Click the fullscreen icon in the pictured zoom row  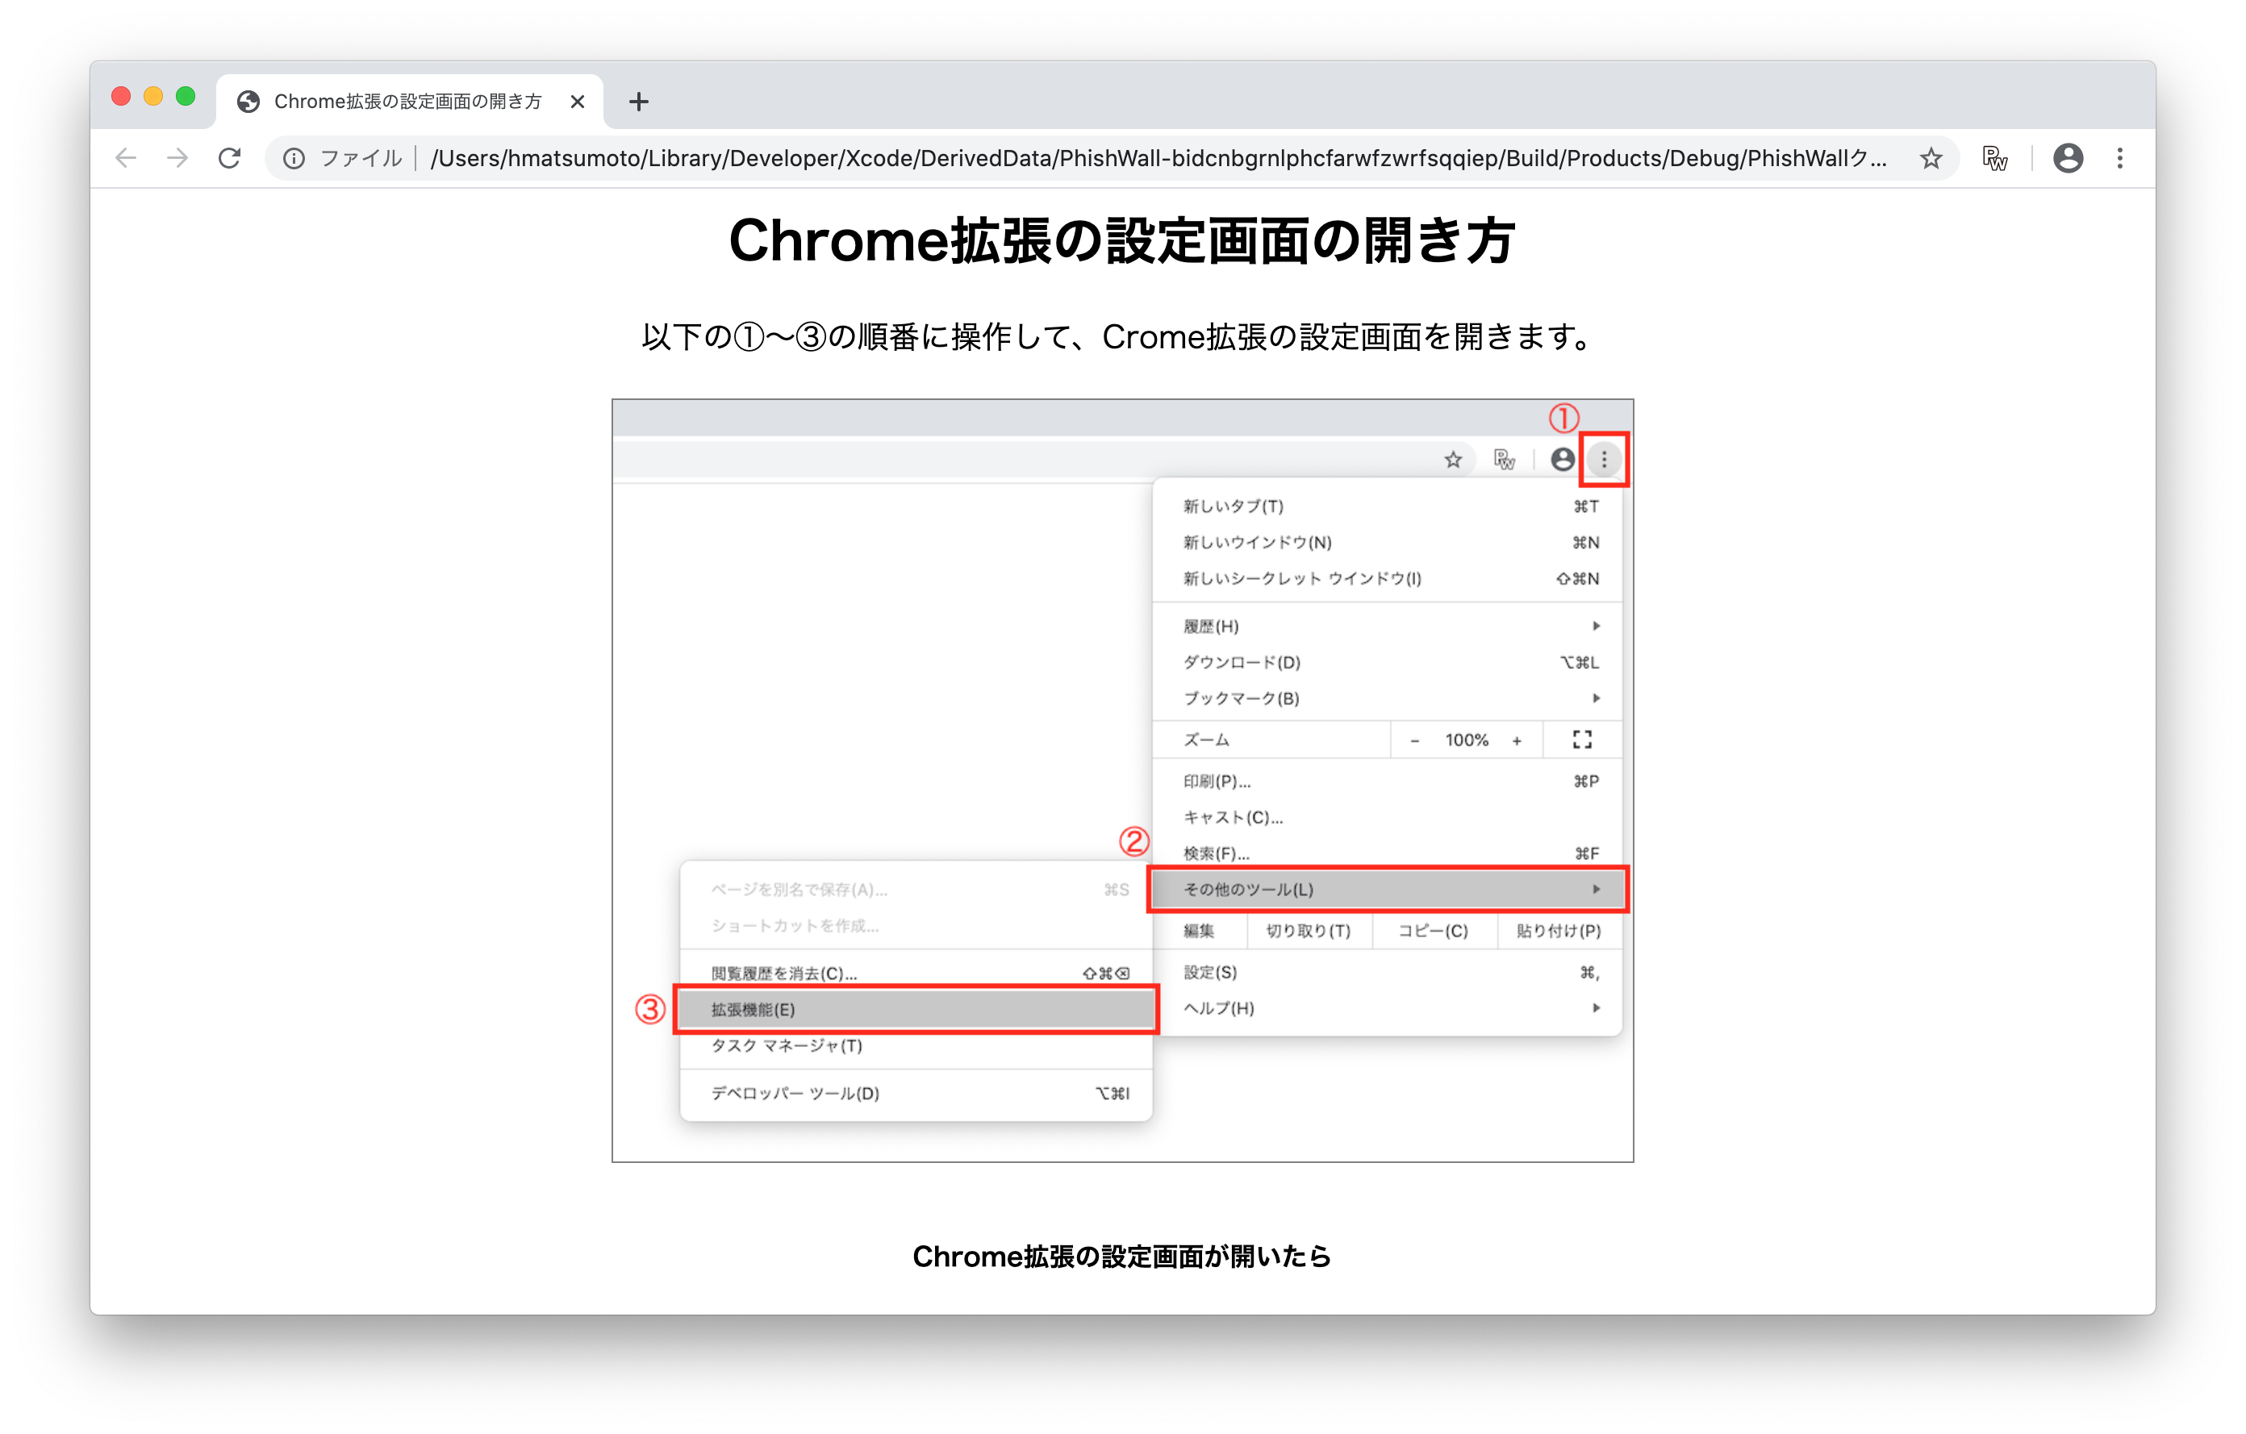point(1582,740)
